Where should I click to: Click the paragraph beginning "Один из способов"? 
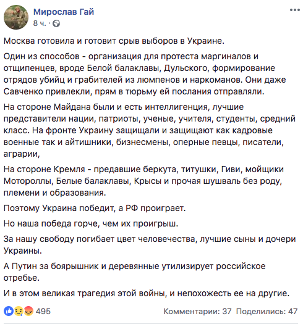(x=145, y=74)
